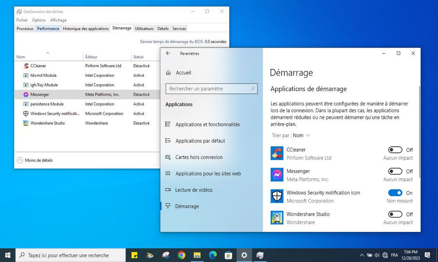
Task: Click the CCleaner icon in Settings startup list
Action: click(x=277, y=153)
